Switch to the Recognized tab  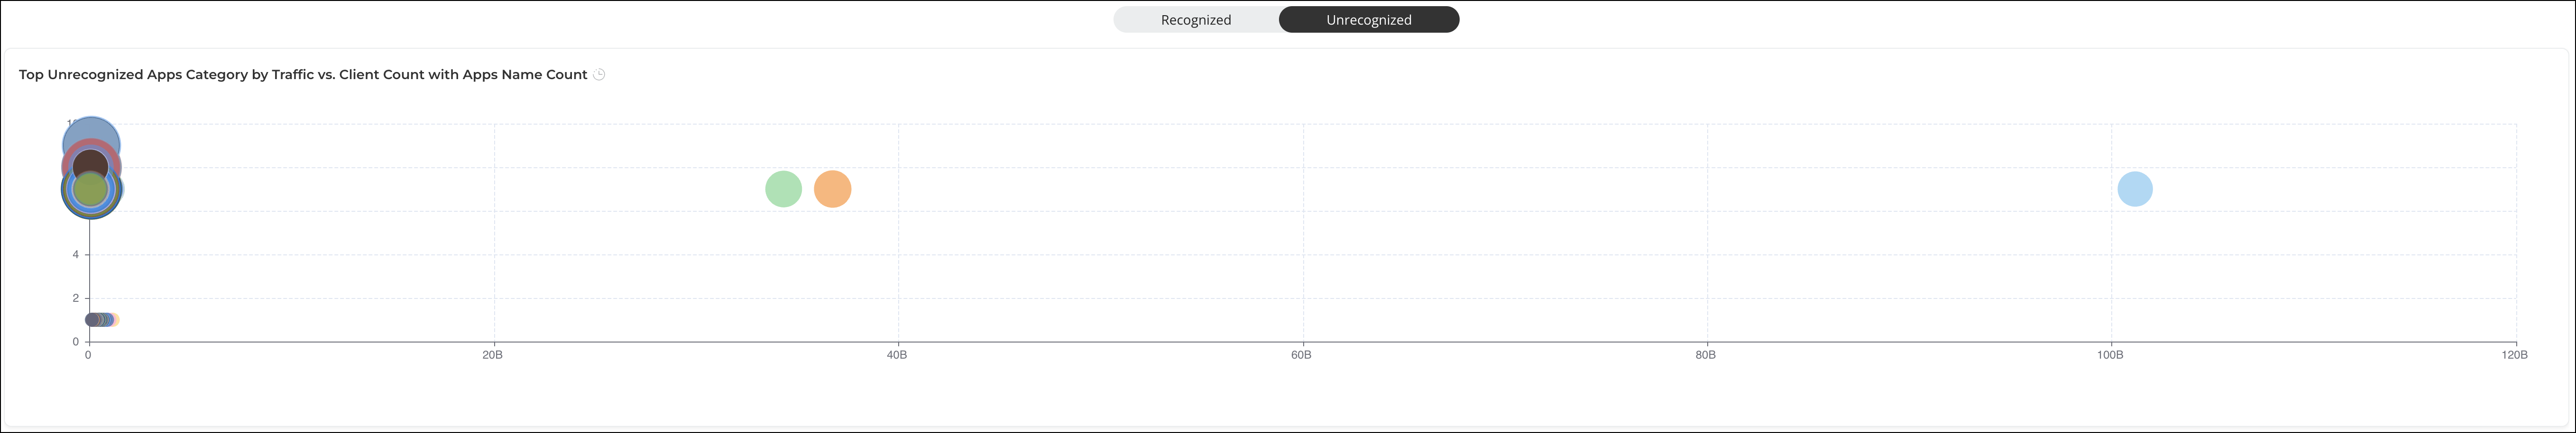pyautogui.click(x=1196, y=20)
